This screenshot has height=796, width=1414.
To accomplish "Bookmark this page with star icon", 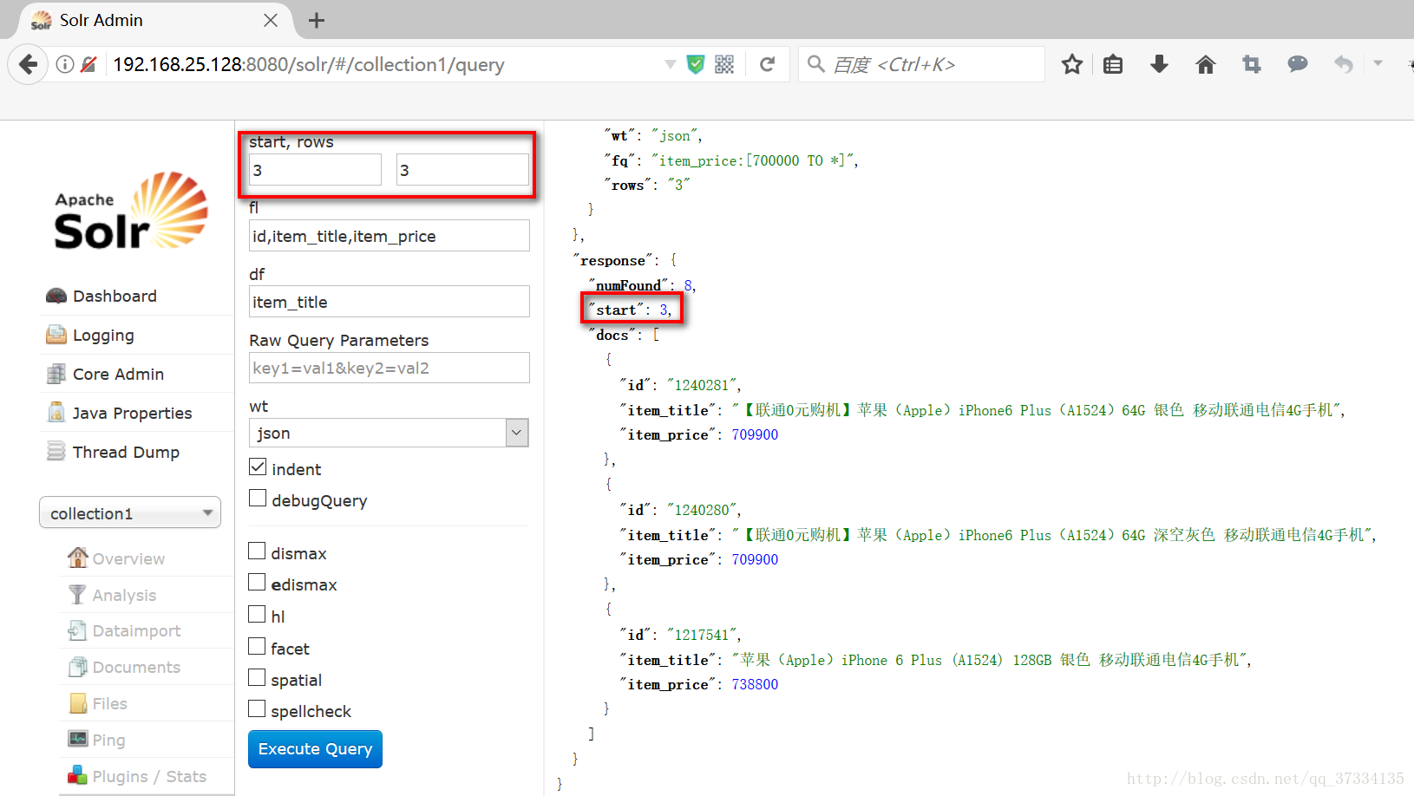I will click(1072, 64).
